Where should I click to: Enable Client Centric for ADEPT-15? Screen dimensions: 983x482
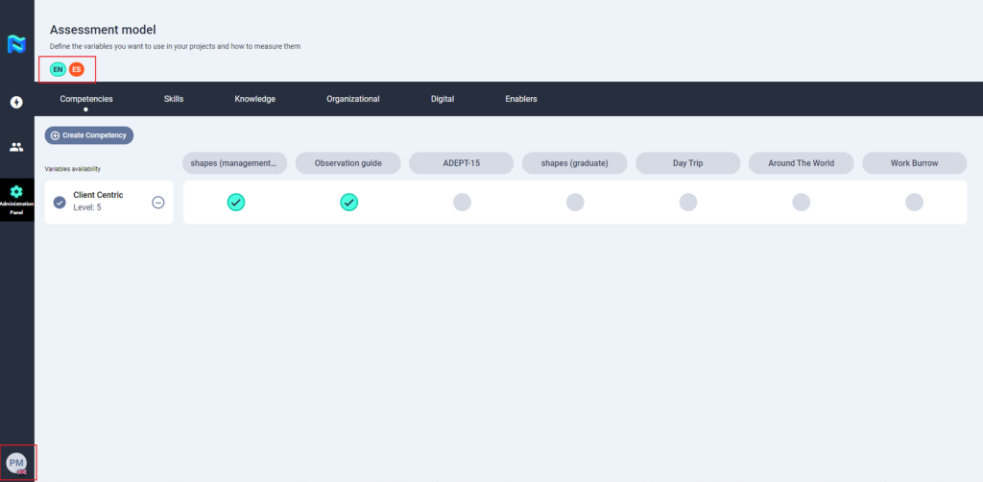coord(462,202)
